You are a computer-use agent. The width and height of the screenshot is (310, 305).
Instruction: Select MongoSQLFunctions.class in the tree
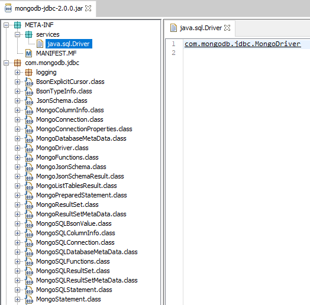(73, 261)
